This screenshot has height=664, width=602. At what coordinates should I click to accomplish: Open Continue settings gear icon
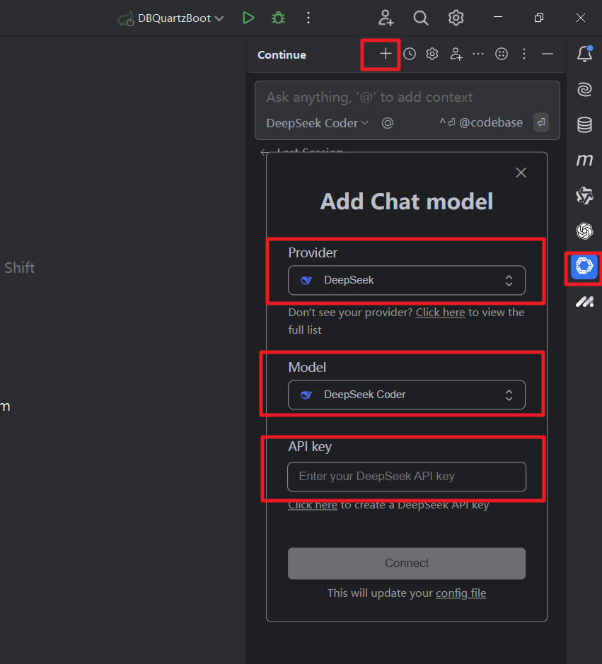[x=432, y=54]
